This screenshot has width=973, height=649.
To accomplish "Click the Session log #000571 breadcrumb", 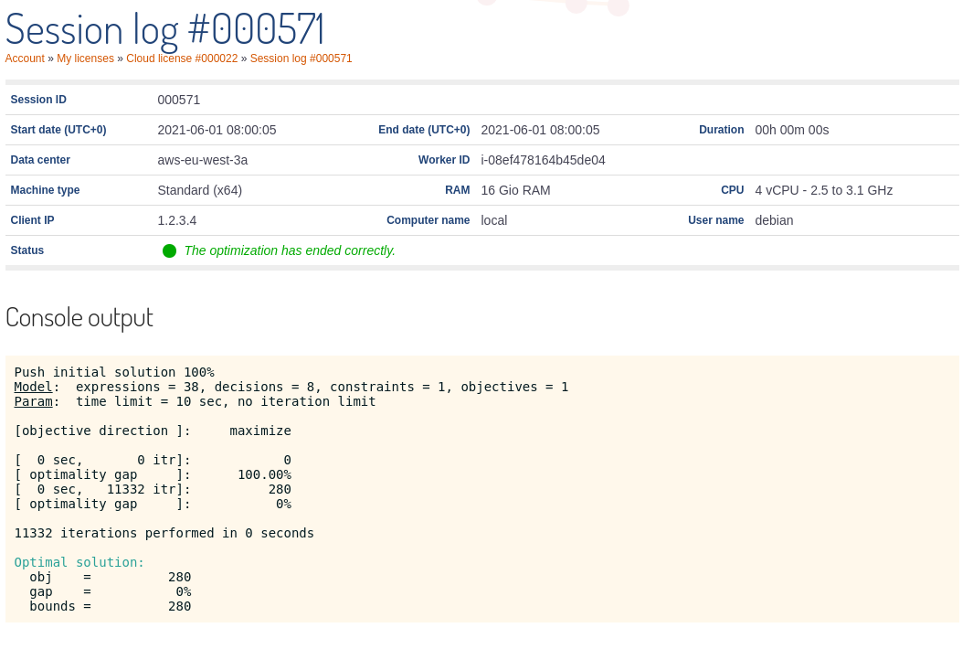I will point(301,59).
